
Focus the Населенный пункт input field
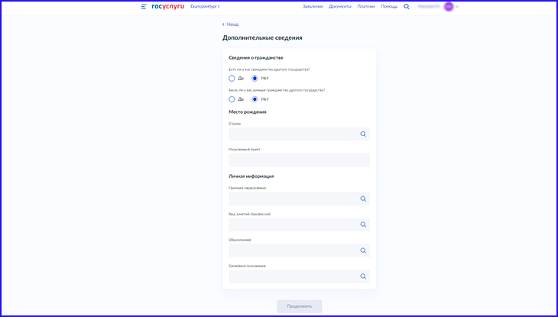[299, 160]
